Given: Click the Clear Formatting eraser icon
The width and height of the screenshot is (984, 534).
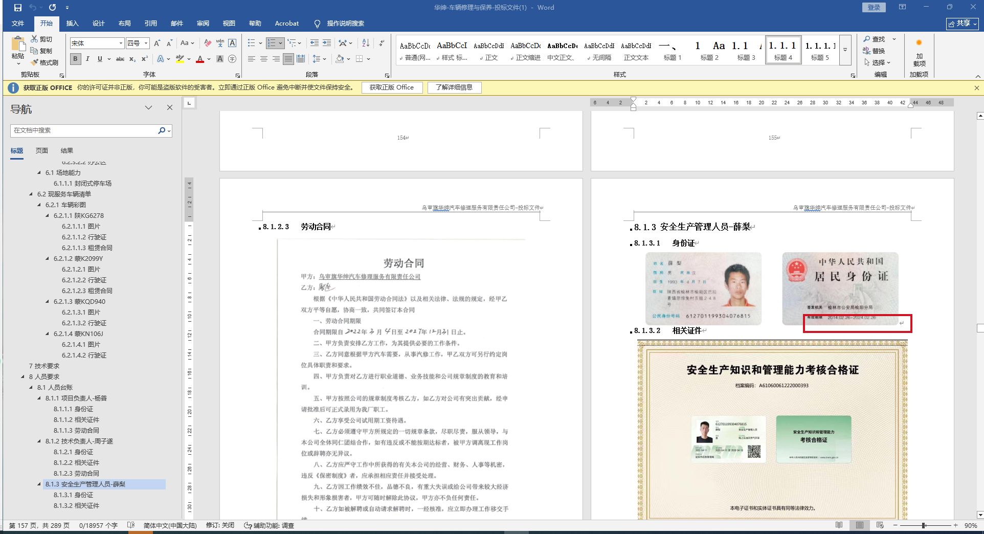Looking at the screenshot, I should 207,43.
